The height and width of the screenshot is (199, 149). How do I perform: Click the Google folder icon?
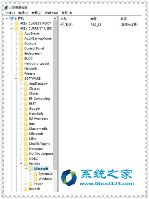pyautogui.click(x=26, y=109)
